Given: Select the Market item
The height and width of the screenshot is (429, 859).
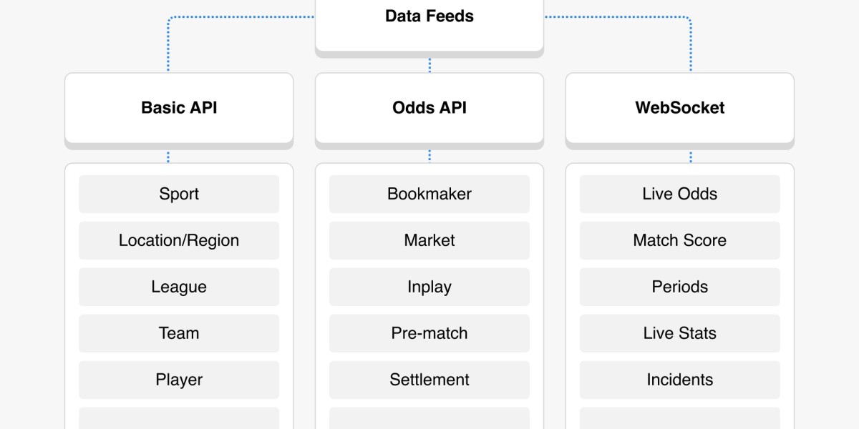Looking at the screenshot, I should [x=429, y=240].
